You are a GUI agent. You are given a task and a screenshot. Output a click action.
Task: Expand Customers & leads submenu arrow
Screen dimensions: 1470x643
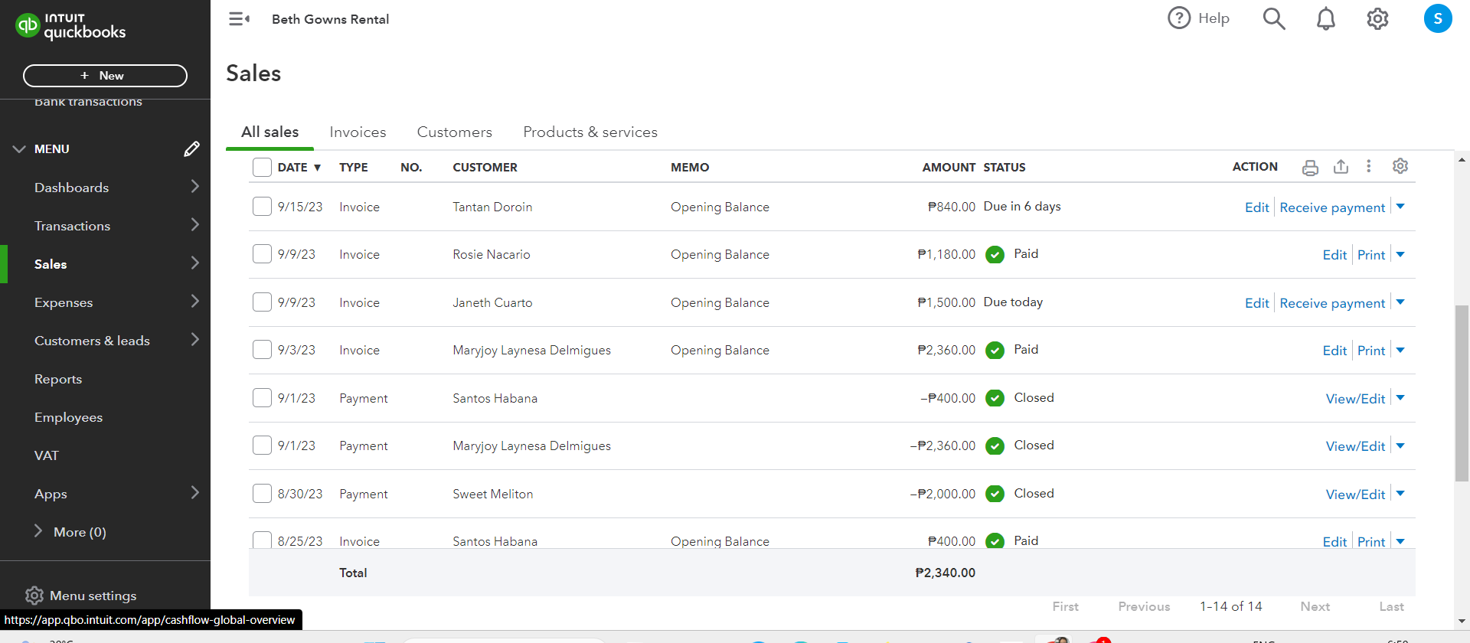coord(194,339)
